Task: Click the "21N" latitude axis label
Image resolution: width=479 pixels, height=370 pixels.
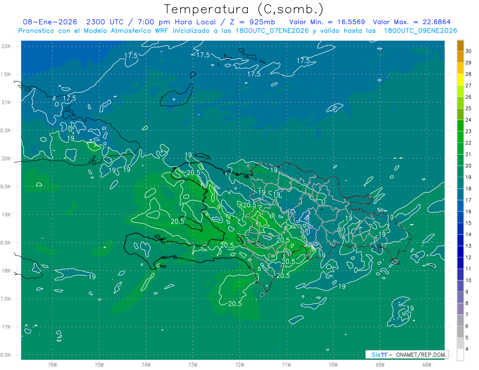Action: [x=7, y=102]
